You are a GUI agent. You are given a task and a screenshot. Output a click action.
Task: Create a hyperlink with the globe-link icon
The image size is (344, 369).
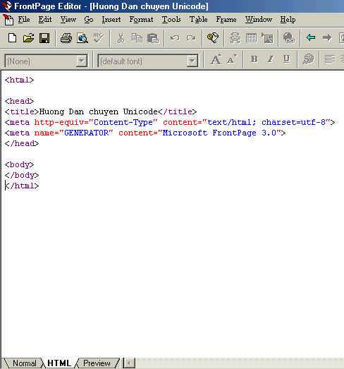pyautogui.click(x=289, y=38)
